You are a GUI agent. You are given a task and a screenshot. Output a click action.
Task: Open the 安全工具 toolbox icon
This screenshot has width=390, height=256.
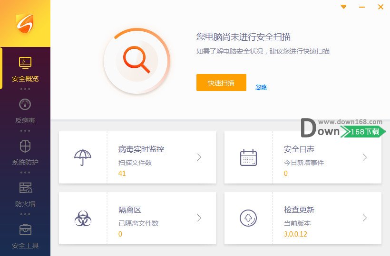[x=25, y=229]
